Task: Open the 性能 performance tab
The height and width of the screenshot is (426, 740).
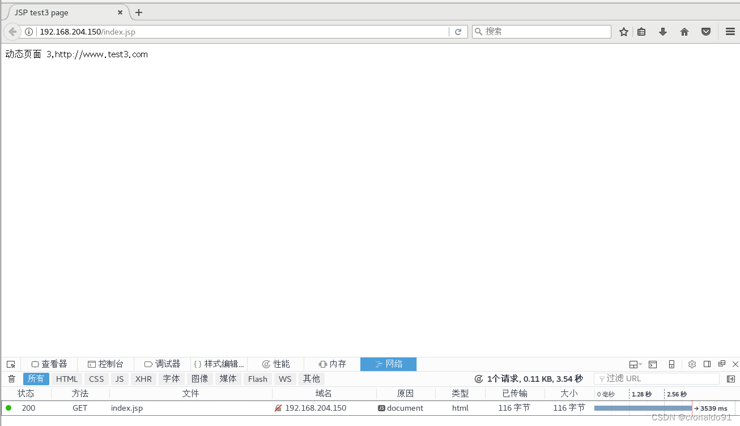Action: pos(275,364)
